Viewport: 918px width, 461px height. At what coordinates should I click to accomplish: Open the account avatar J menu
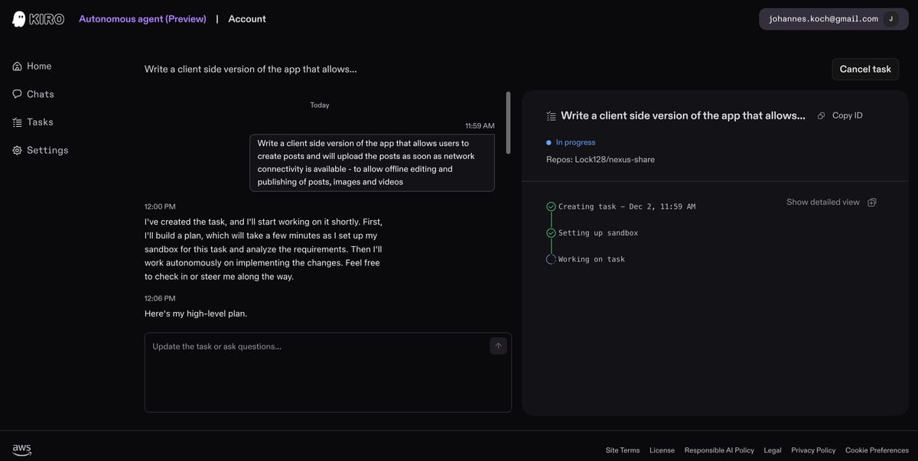(x=890, y=19)
